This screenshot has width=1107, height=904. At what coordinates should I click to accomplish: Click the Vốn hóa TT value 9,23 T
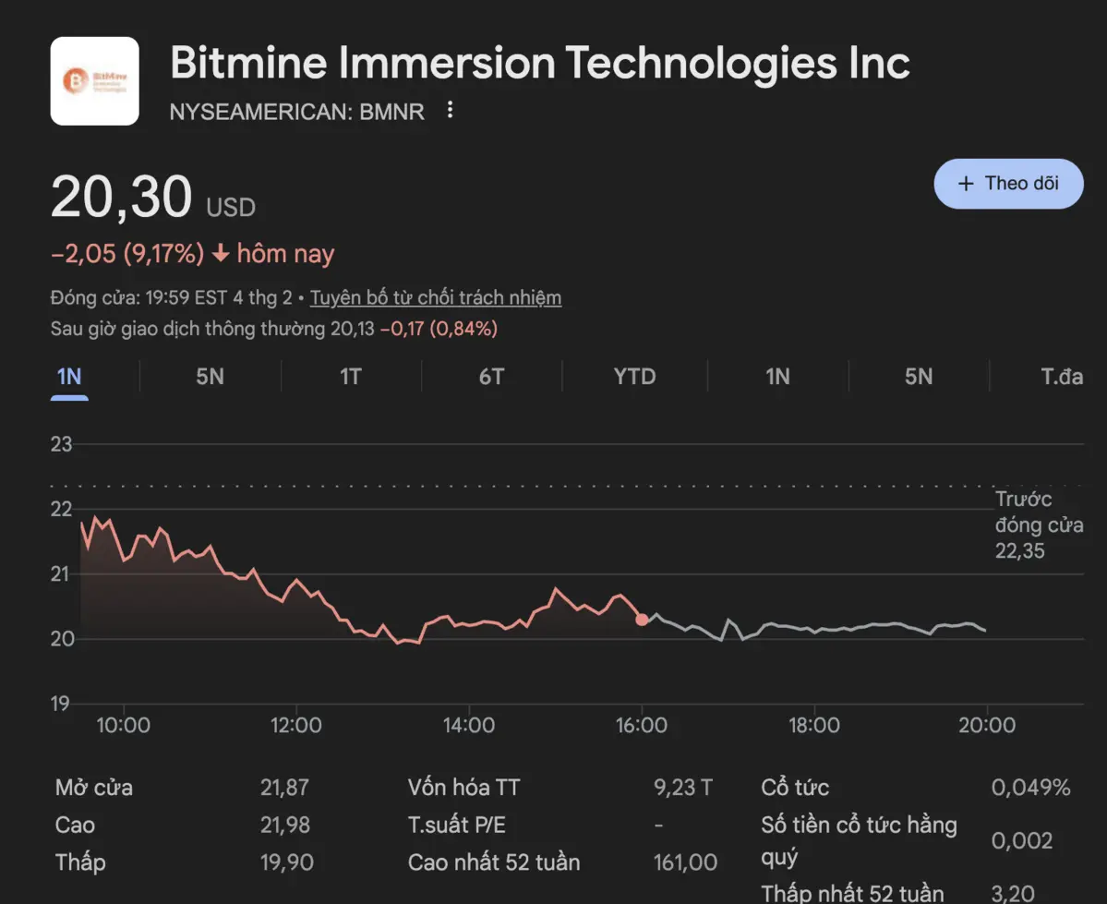[682, 788]
